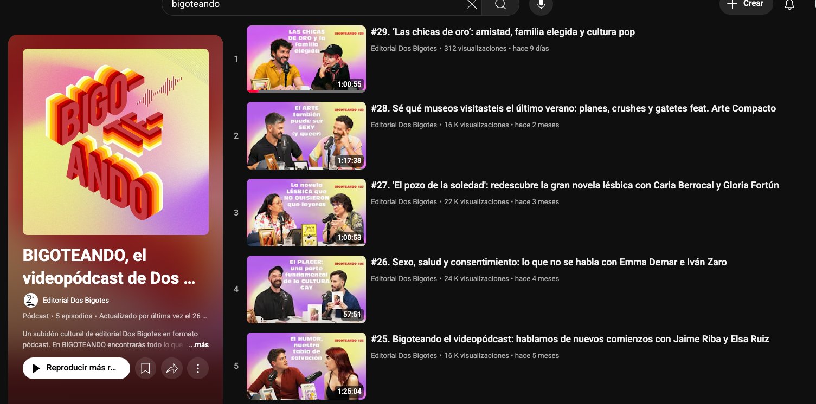
Task: Open title '#28. Sé qué museos visitasteis'
Action: (x=573, y=108)
